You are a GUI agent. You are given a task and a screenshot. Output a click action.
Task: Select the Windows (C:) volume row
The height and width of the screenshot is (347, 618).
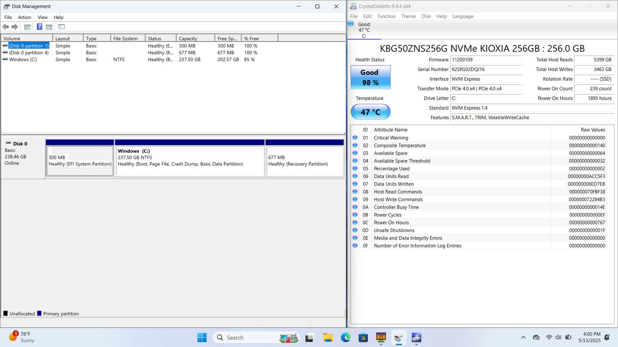point(23,60)
